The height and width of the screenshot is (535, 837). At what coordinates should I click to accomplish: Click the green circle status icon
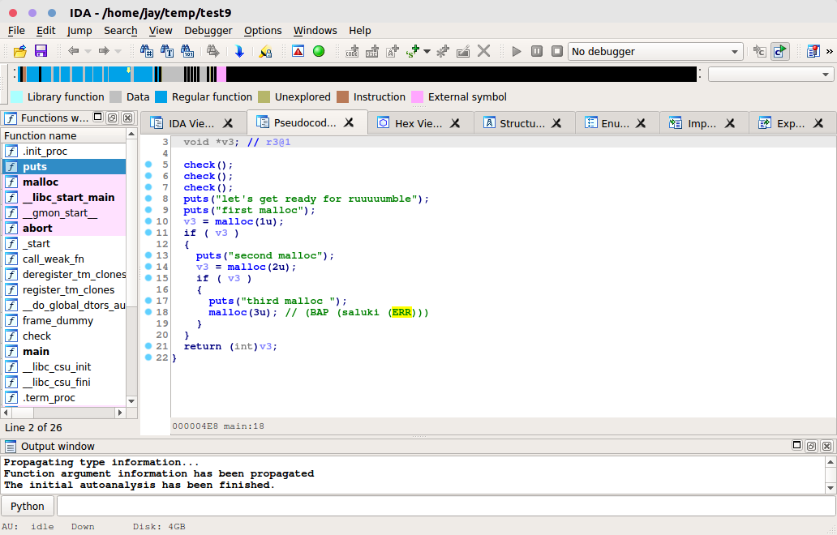(x=319, y=51)
